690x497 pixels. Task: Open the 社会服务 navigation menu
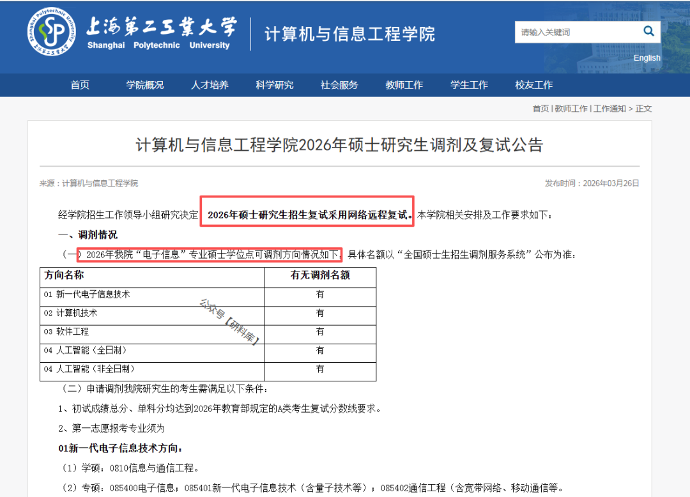(x=339, y=85)
